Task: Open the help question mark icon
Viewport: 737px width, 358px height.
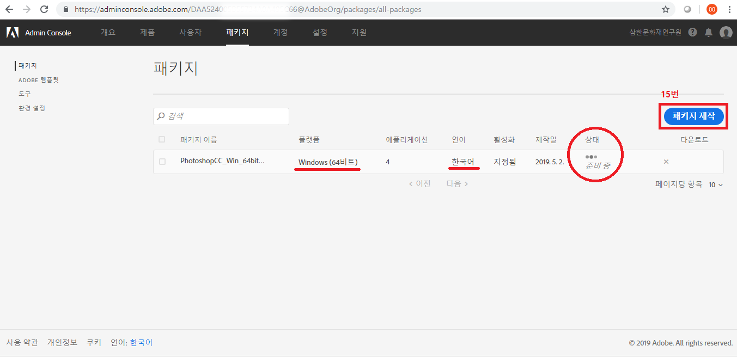Action: pos(692,32)
